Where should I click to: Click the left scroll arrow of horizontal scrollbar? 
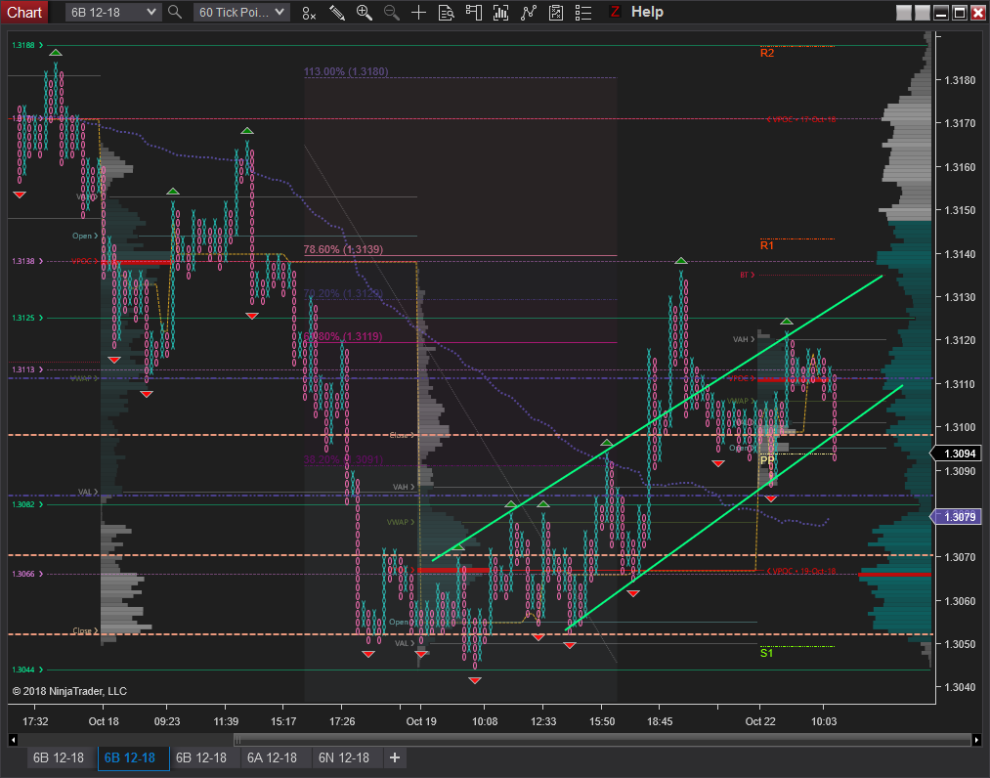tap(13, 740)
